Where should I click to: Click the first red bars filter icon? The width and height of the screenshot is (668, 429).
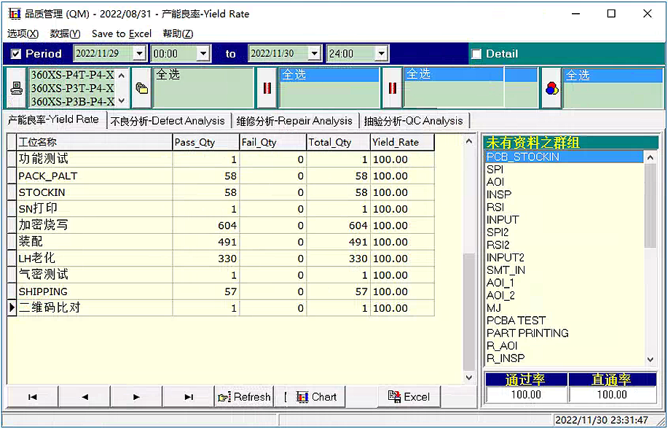tap(267, 88)
